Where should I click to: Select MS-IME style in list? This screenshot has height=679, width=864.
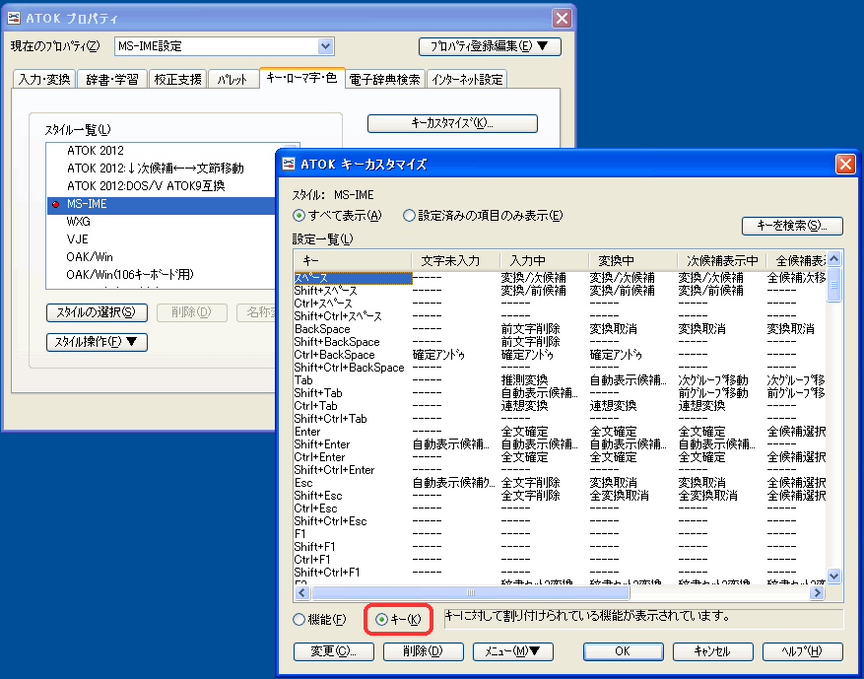point(161,204)
